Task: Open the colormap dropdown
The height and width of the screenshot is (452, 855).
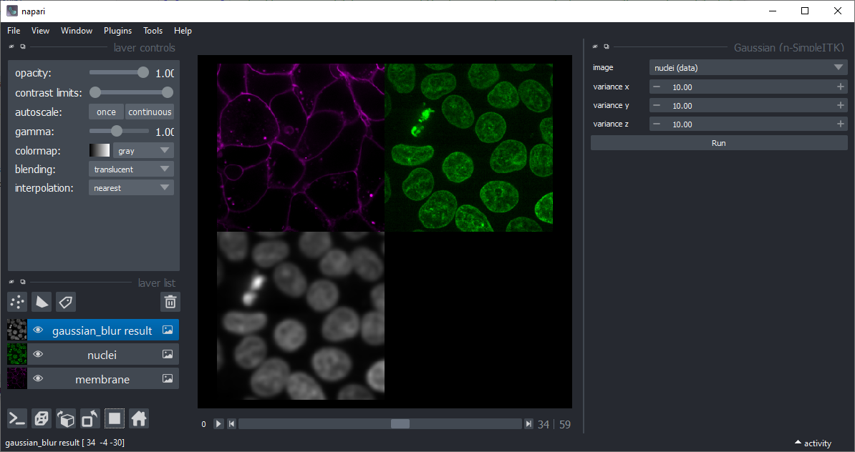Action: click(143, 151)
